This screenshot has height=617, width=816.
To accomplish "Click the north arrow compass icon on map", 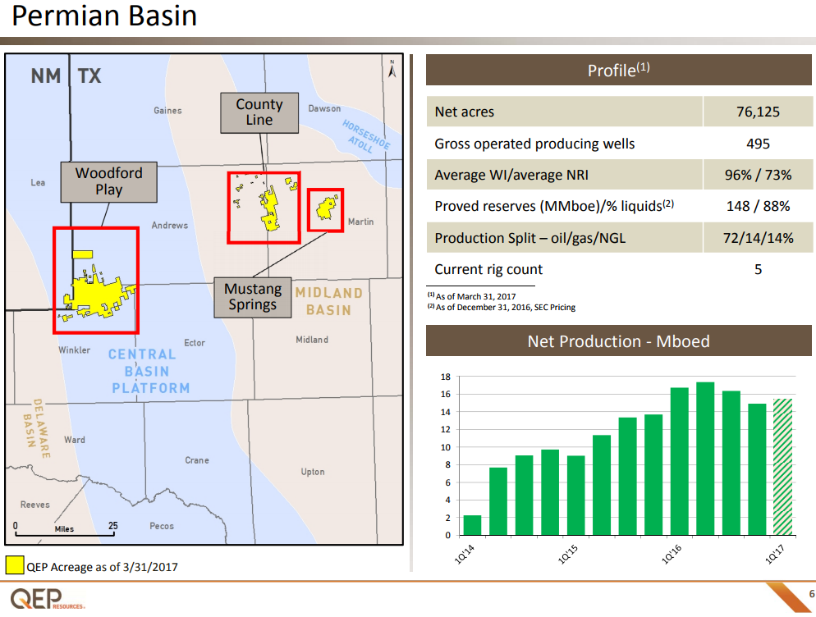I will click(x=392, y=70).
